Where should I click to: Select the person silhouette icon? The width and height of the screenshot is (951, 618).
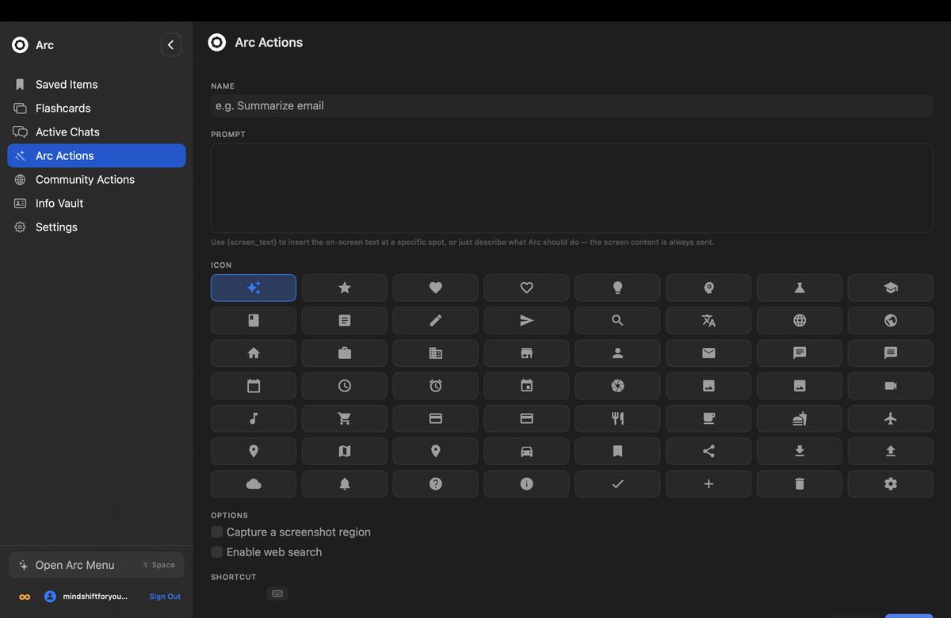[x=617, y=353]
